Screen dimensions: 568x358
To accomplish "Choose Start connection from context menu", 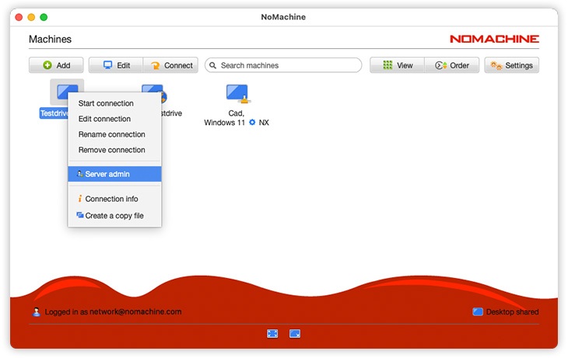I will coord(106,103).
